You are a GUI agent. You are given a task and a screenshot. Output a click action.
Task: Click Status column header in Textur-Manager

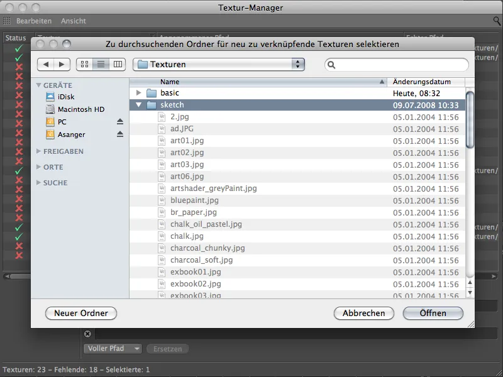point(16,38)
